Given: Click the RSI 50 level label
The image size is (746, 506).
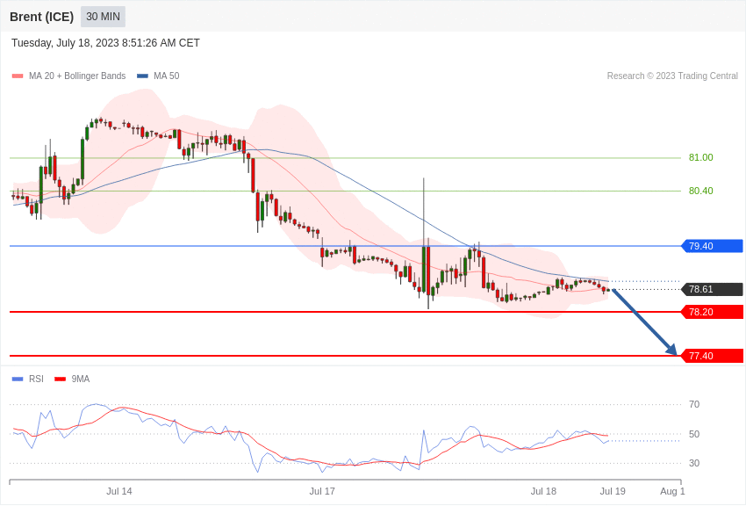Looking at the screenshot, I should [694, 434].
